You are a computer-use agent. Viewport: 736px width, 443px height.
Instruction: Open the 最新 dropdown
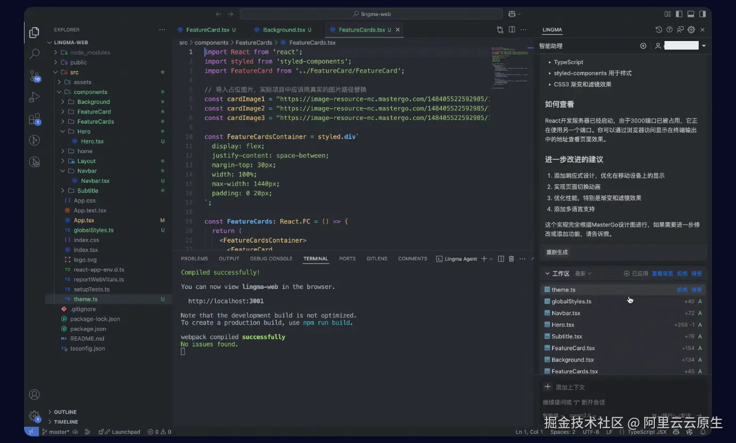583,273
